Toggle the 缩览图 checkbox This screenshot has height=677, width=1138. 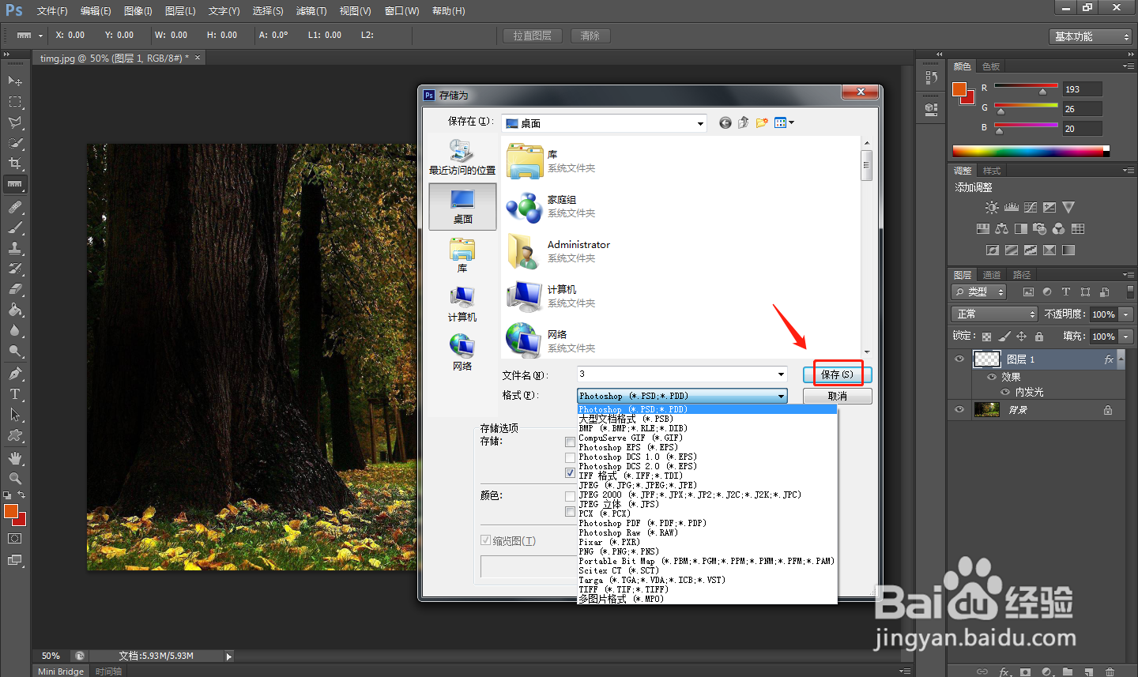486,540
